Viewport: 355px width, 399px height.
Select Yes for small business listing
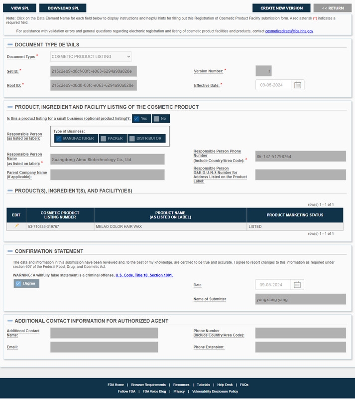click(141, 119)
